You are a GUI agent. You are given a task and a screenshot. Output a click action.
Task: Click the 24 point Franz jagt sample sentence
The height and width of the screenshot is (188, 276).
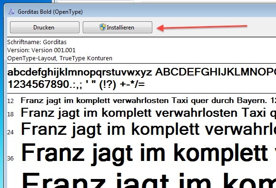pos(148,130)
